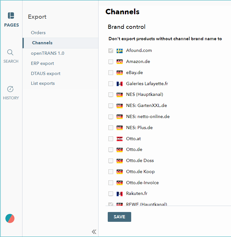This screenshot has height=237, width=231.
Task: Open DTAUS export page
Action: point(46,73)
